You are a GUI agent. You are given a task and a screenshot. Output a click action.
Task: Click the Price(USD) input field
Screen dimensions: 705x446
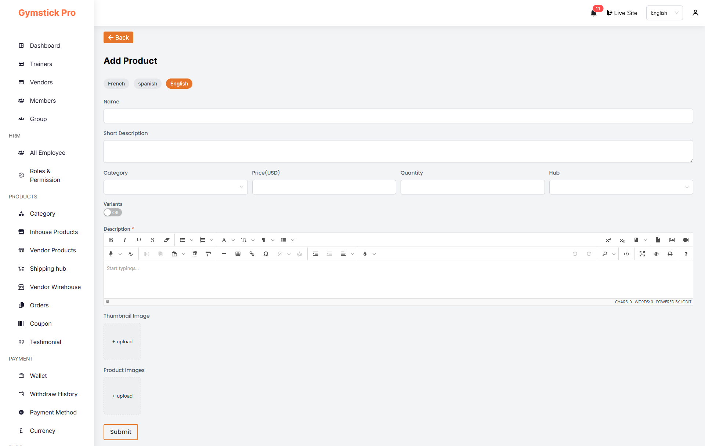[x=324, y=187]
